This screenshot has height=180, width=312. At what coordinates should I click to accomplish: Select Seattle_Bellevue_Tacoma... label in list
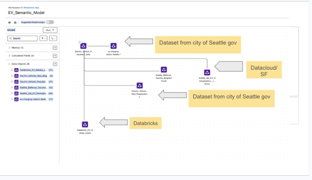pyautogui.click(x=33, y=87)
